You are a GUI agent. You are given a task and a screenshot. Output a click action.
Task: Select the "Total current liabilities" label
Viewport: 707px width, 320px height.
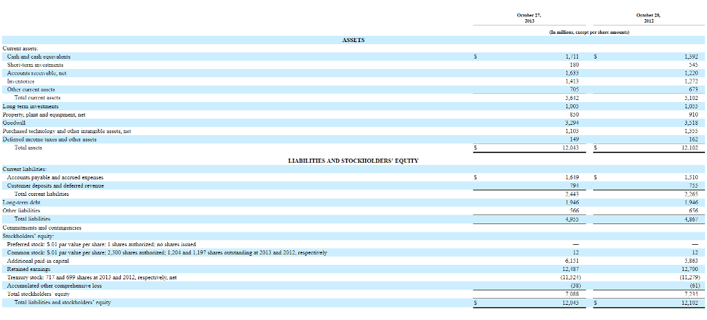pos(41,194)
